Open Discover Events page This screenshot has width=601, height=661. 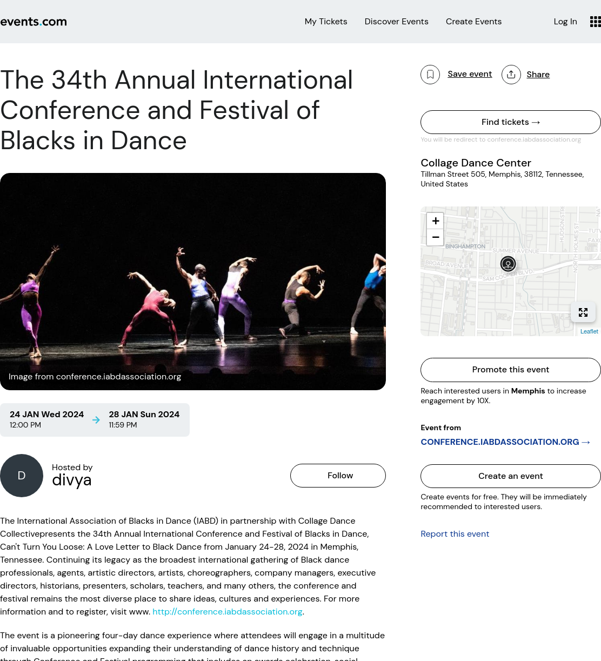pos(396,22)
